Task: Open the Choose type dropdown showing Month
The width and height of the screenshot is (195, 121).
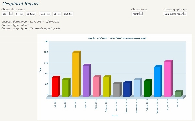Action: point(137,14)
